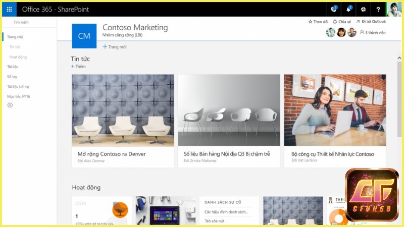Select Tài liệu in the sidebar
This screenshot has height=227, width=404.
pos(13,67)
